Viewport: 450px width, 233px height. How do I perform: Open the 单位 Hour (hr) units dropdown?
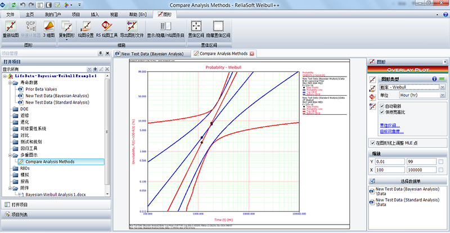click(443, 95)
